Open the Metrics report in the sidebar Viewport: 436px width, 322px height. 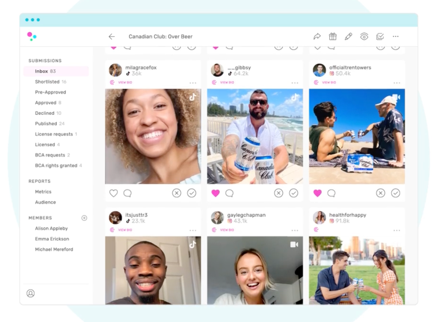tap(43, 192)
